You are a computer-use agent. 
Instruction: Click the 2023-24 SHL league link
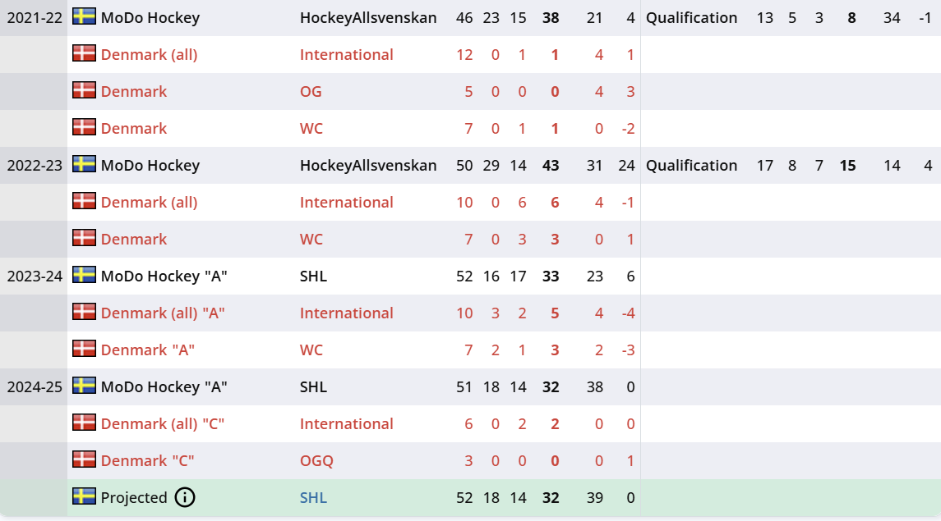pyautogui.click(x=313, y=276)
